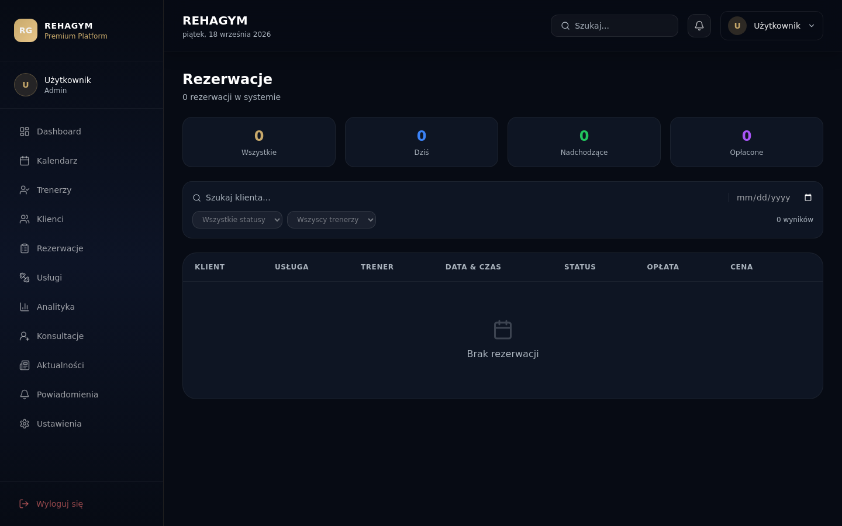Image resolution: width=842 pixels, height=526 pixels.
Task: Select Klienci in the sidebar
Action: click(x=82, y=219)
